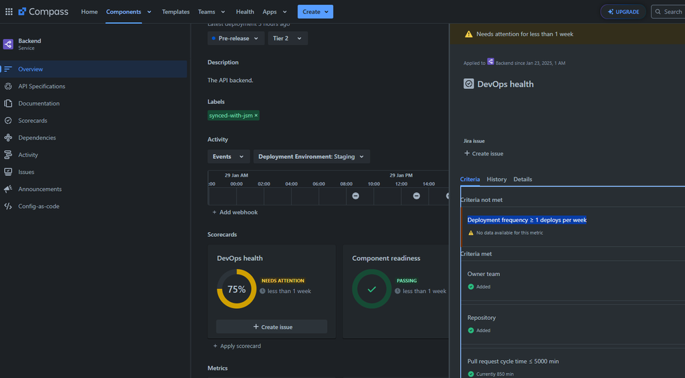The width and height of the screenshot is (685, 378).
Task: Click the DevOps health card title
Action: tap(240, 258)
